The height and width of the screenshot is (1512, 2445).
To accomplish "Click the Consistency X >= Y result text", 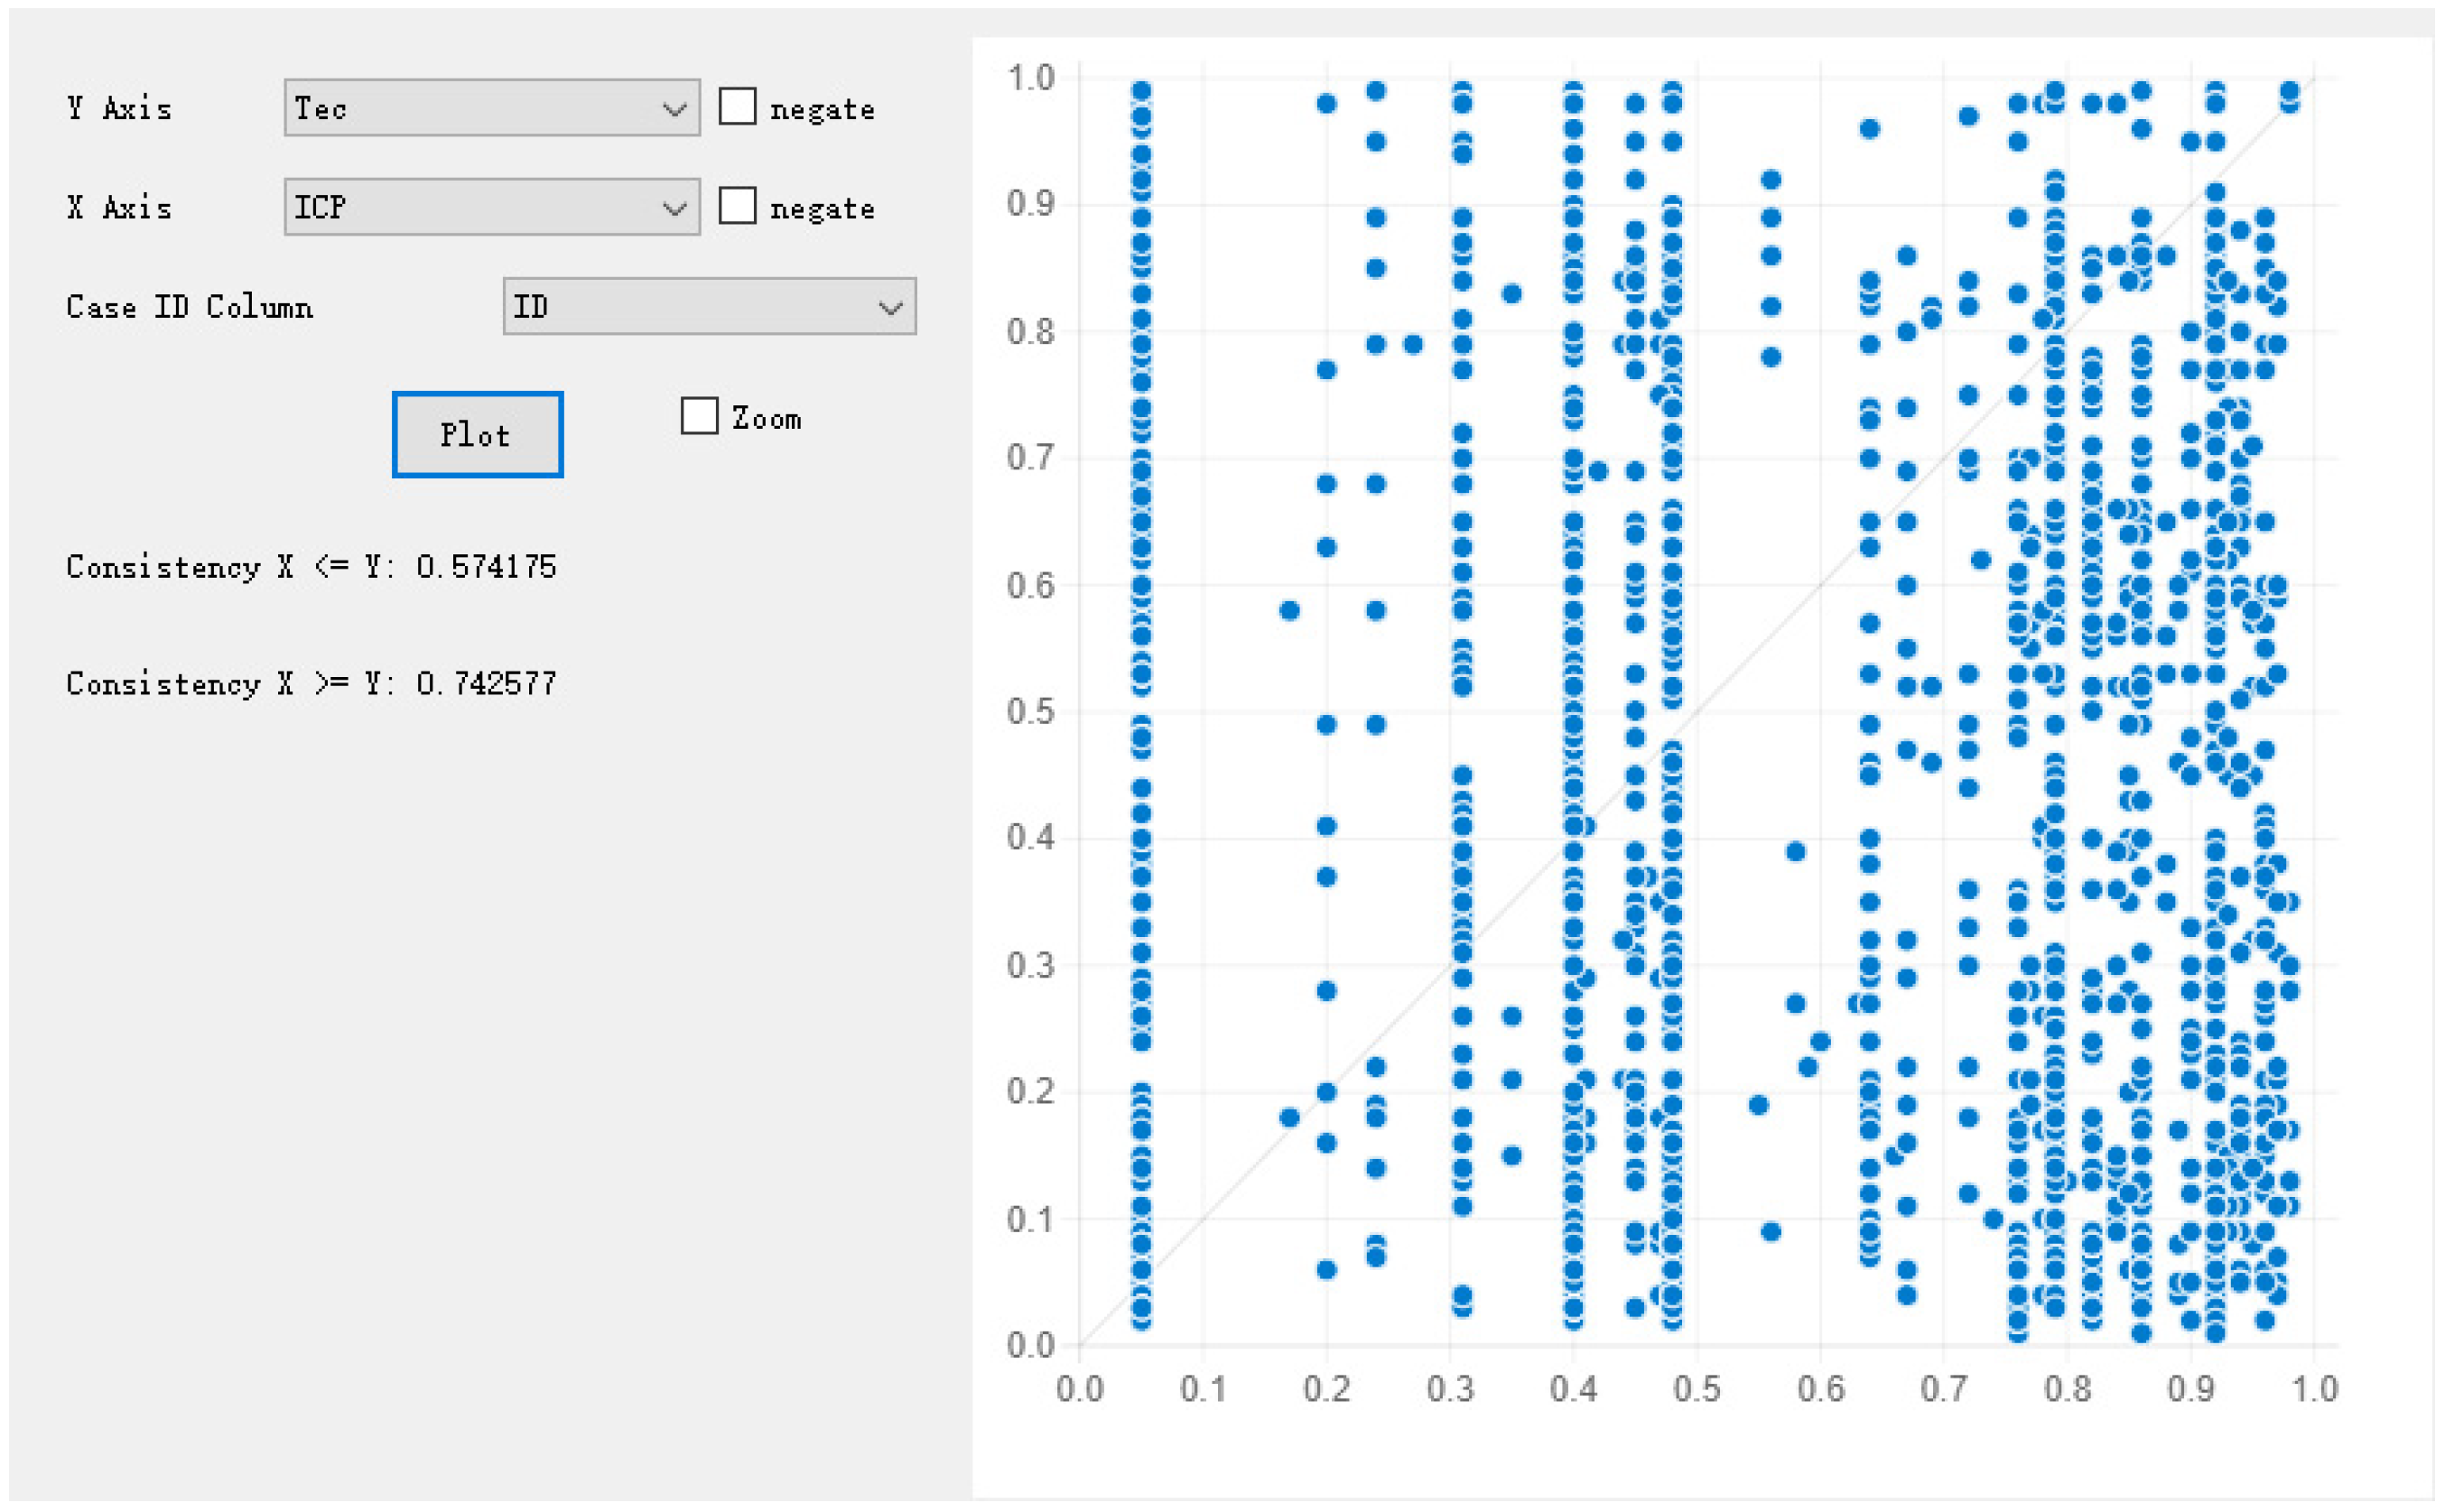I will click(x=311, y=684).
